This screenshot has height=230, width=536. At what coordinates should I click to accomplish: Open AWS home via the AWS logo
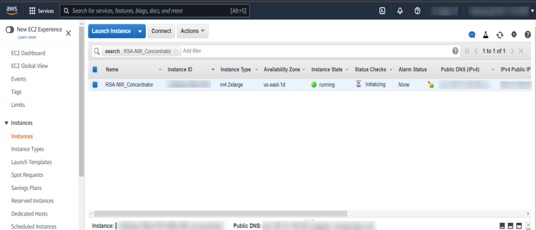click(x=11, y=10)
